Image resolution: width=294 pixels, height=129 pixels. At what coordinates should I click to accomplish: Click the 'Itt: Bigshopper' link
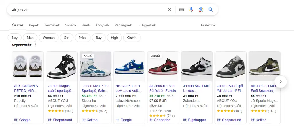coord(195,120)
